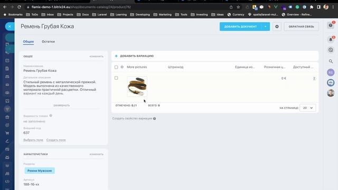Image resolution: width=338 pixels, height=190 pixels.
Task: Click help icon next to Видимость товара
Action: click(51, 116)
